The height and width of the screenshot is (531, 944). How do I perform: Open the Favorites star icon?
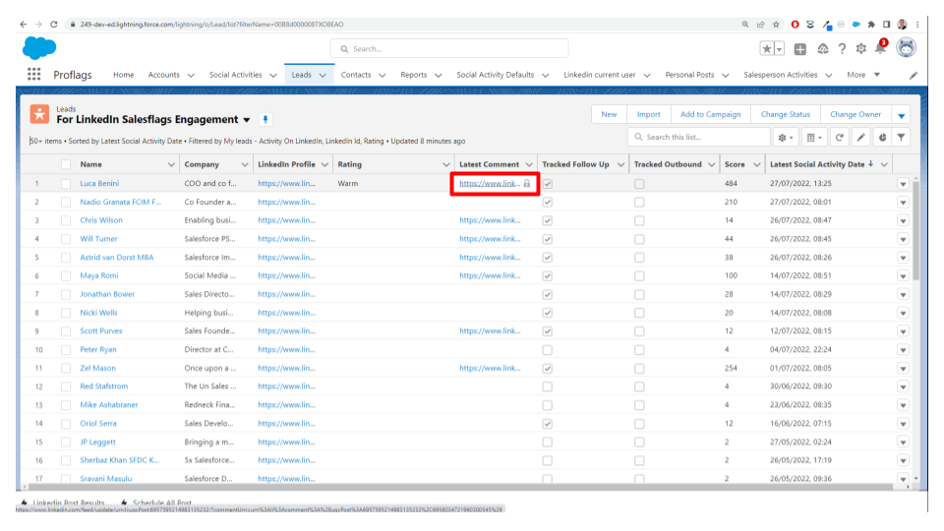(x=766, y=49)
